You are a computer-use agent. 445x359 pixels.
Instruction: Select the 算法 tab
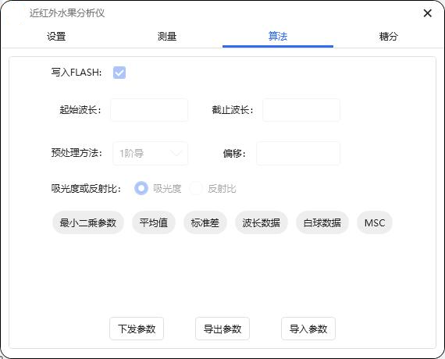(278, 37)
